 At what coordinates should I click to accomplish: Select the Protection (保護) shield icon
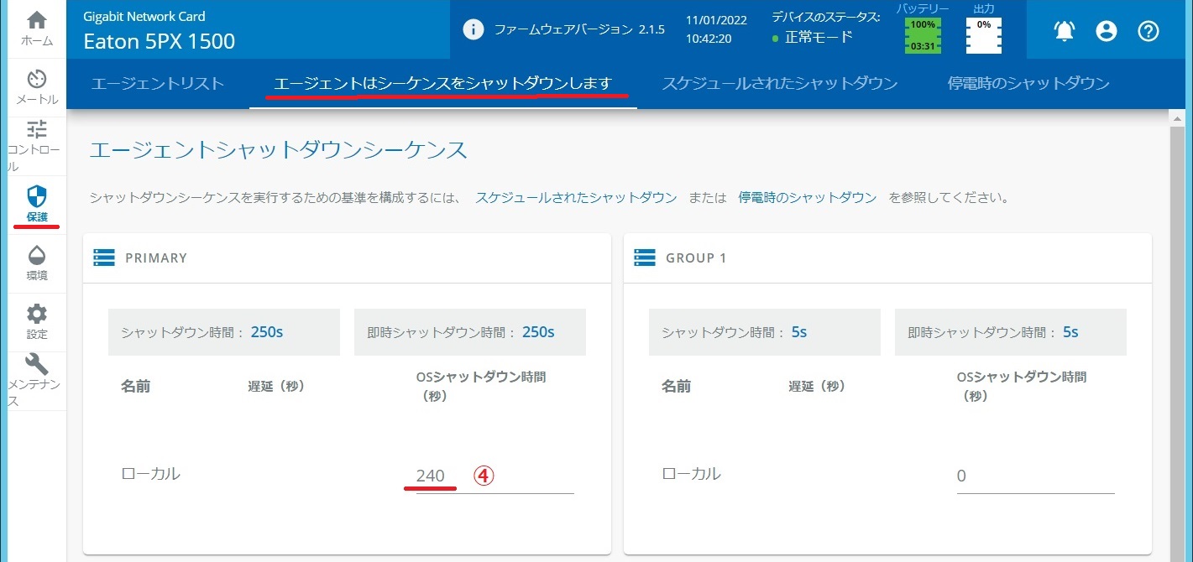click(x=37, y=197)
